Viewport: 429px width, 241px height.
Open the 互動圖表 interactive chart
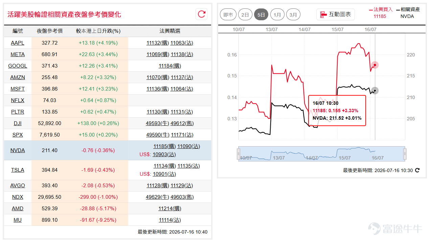336,15
